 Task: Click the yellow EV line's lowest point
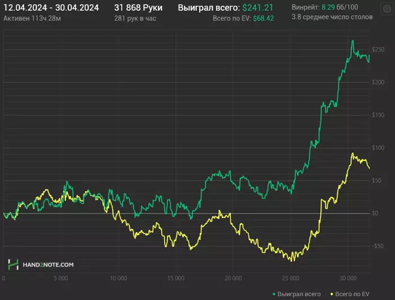coord(292,261)
